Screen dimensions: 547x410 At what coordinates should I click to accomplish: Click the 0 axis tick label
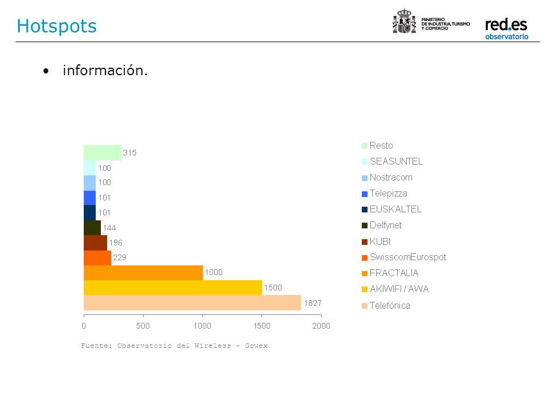tap(84, 326)
